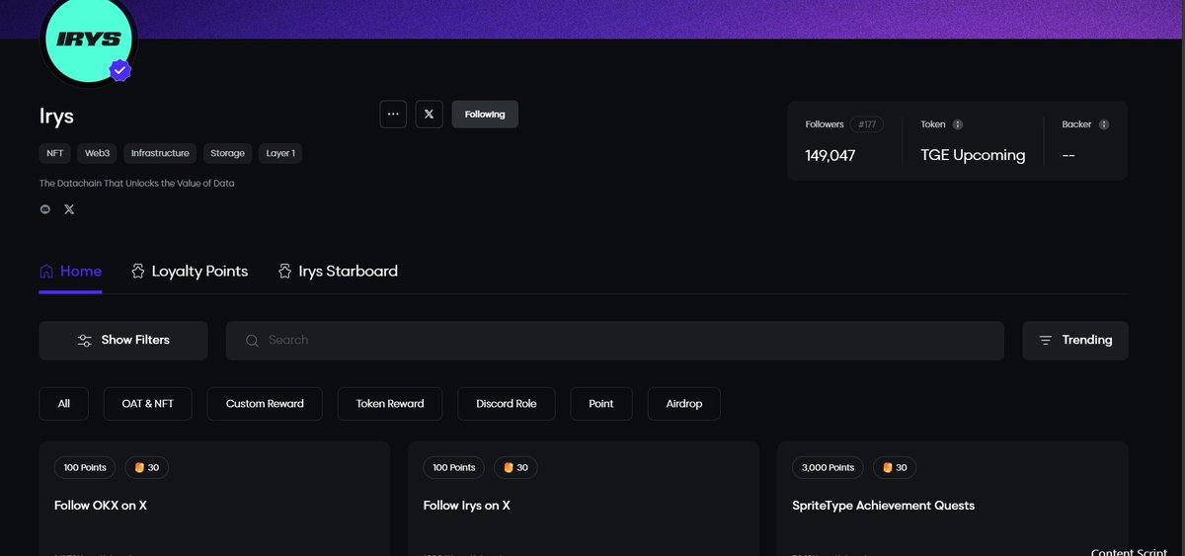Click 100 Points badge on Follow Irys card

454,467
